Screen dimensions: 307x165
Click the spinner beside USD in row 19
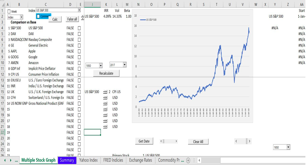click(105, 115)
